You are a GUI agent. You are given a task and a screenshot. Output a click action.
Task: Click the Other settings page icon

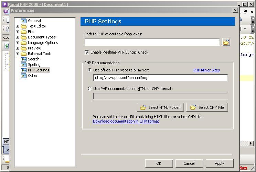click(24, 76)
